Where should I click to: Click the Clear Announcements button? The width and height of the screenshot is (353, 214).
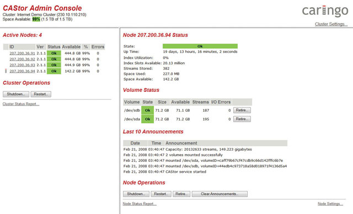(220, 194)
